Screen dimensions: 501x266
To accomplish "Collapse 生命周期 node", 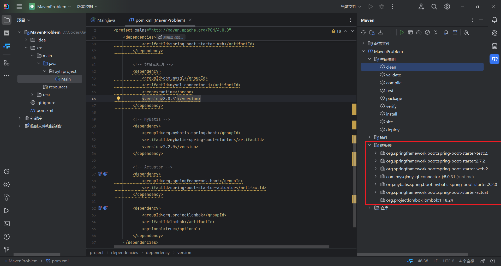I will click(x=369, y=59).
